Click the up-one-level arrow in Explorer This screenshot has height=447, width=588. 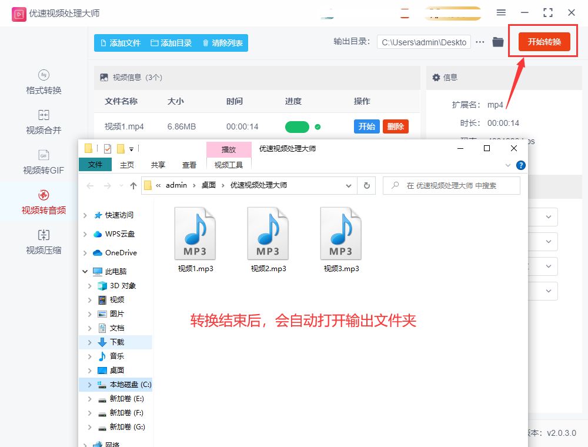[x=133, y=186]
